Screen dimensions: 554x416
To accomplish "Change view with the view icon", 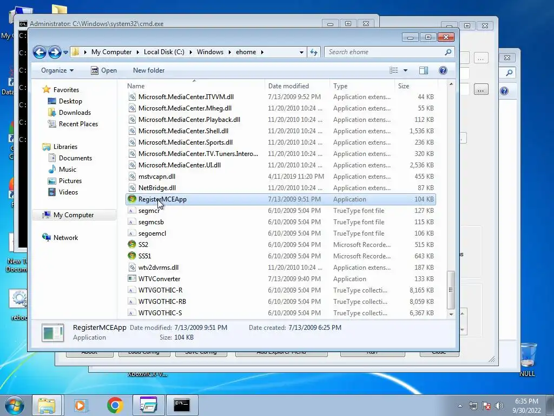I will [x=394, y=70].
